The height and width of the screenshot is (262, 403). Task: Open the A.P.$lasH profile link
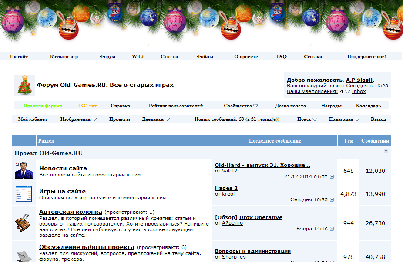[x=359, y=80]
